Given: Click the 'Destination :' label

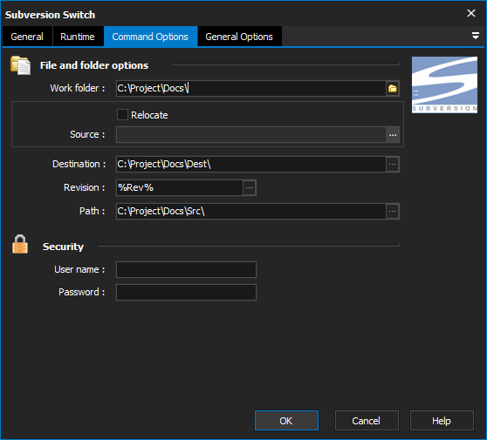Looking at the screenshot, I should pyautogui.click(x=79, y=164).
